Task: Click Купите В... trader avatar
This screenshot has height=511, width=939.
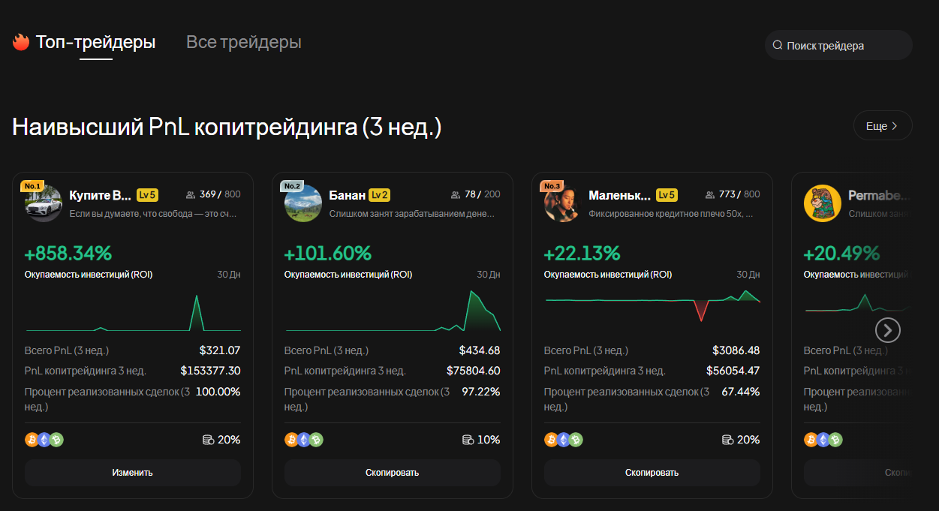Action: pyautogui.click(x=43, y=203)
